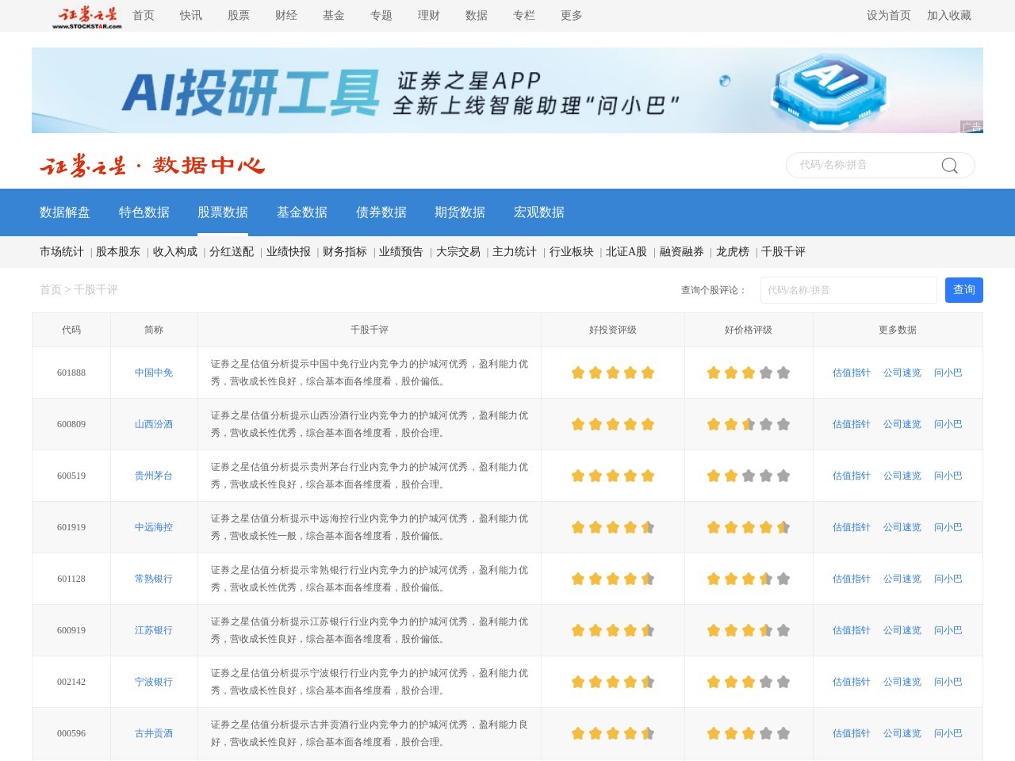This screenshot has height=761, width=1015.
Task: Select the 宏观数据 tab
Action: pos(539,212)
